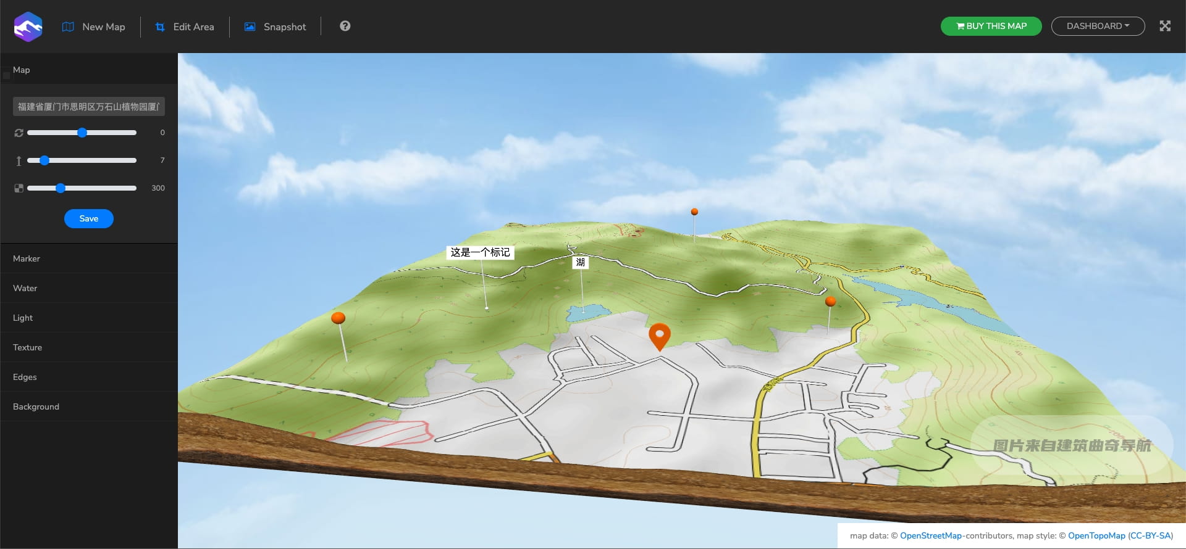The width and height of the screenshot is (1186, 549).
Task: Click the rotation icon beside first slider
Action: [x=19, y=133]
